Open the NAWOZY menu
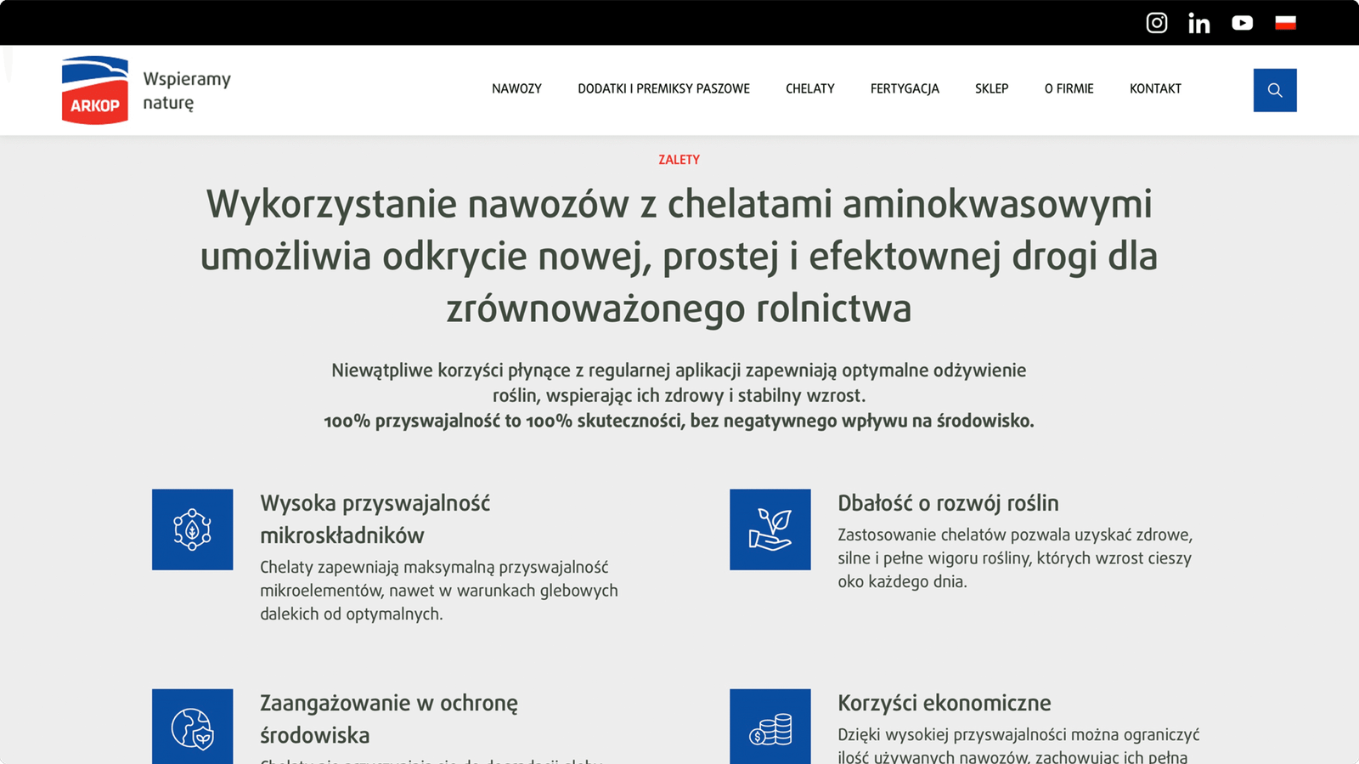 point(516,88)
